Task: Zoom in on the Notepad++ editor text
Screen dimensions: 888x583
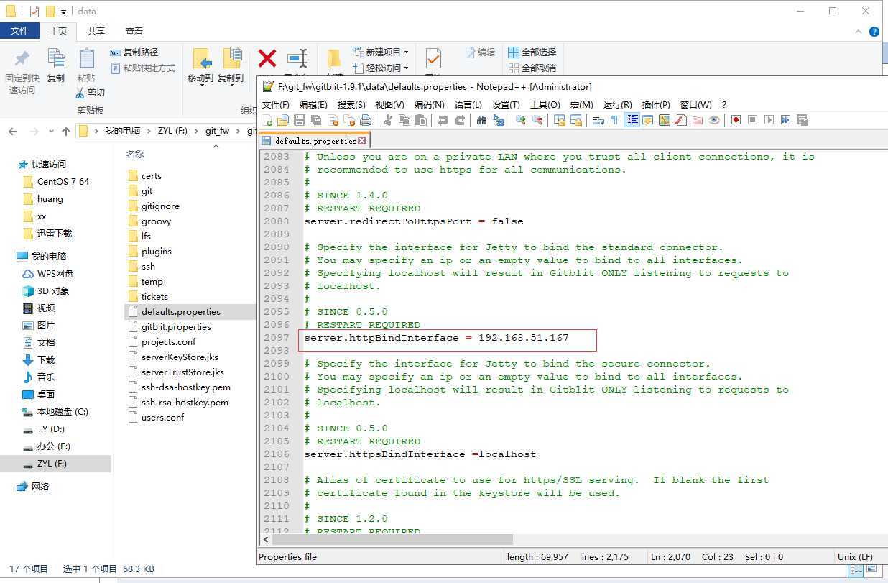Action: [521, 120]
